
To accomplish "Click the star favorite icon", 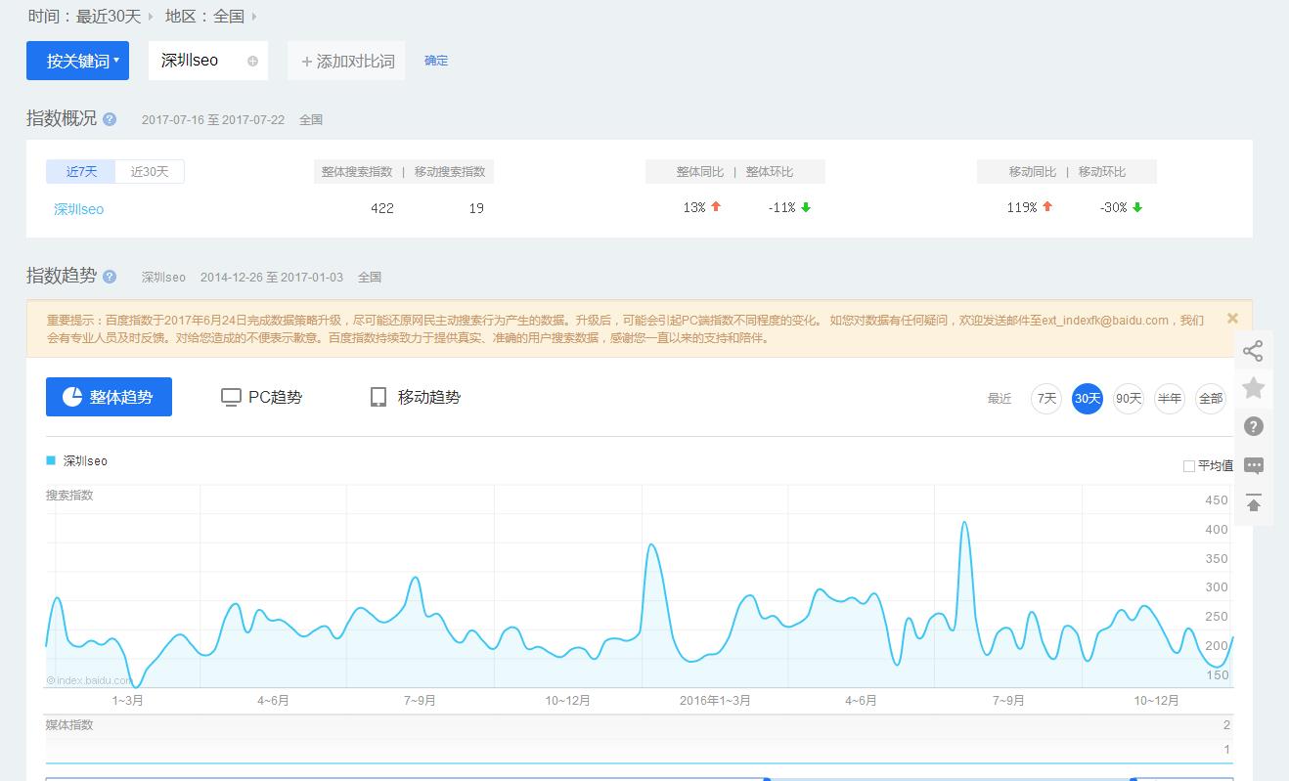I will pyautogui.click(x=1253, y=388).
